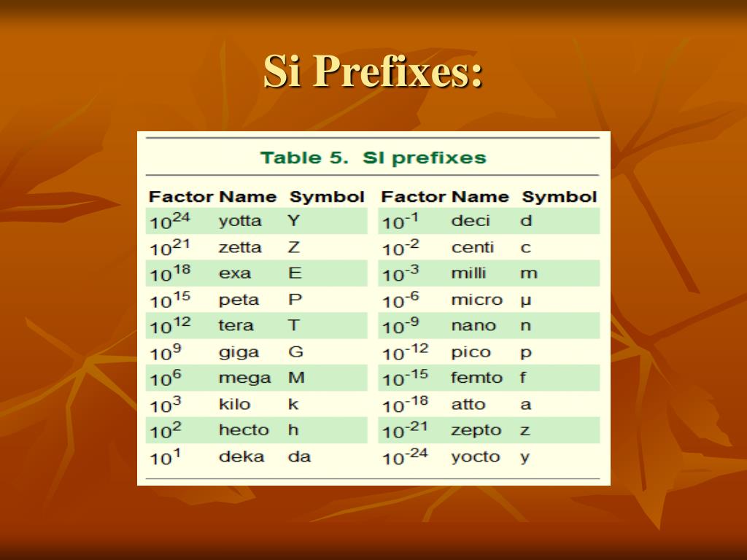Click the prefix name "milli"
This screenshot has height=560, width=747.
[468, 273]
